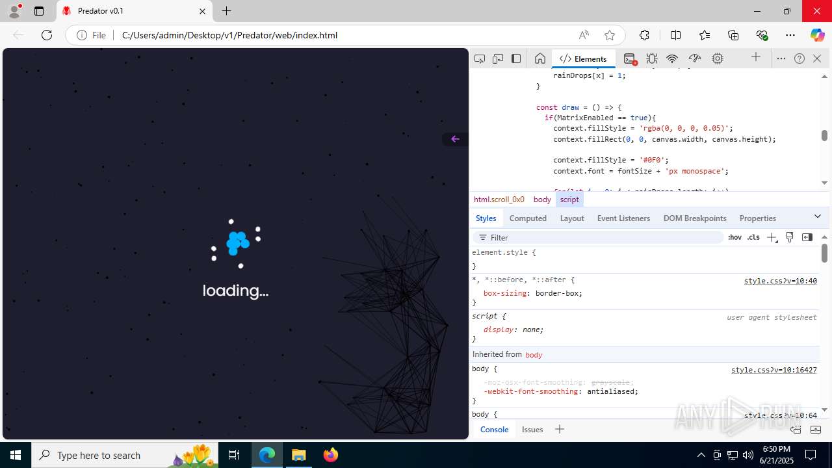Open style.css?v=10:16427 source link

click(774, 370)
